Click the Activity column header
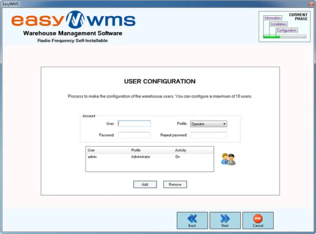The height and width of the screenshot is (234, 316). tap(180, 150)
